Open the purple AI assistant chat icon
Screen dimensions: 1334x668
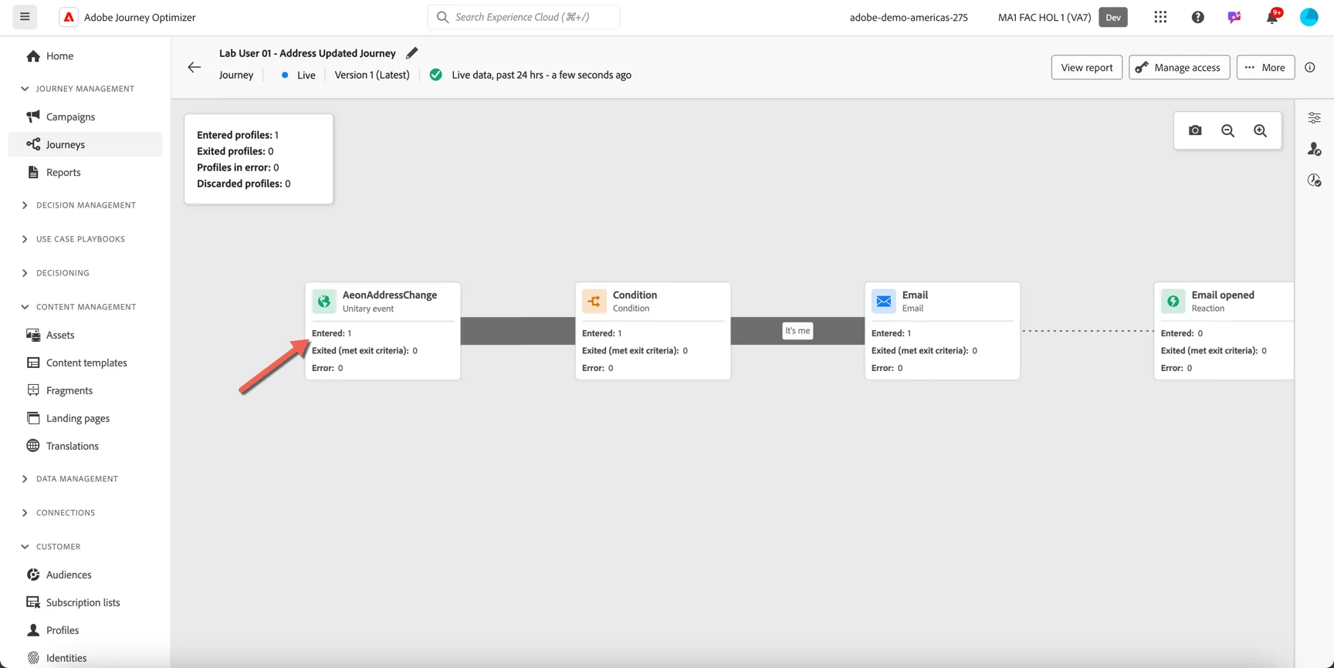(x=1234, y=17)
